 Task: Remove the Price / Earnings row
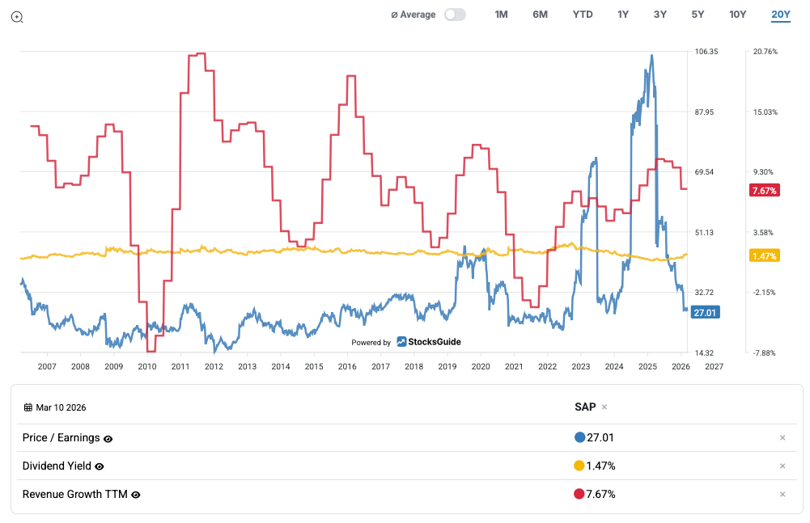tap(782, 438)
